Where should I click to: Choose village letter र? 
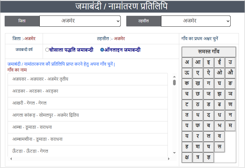pos(198,136)
